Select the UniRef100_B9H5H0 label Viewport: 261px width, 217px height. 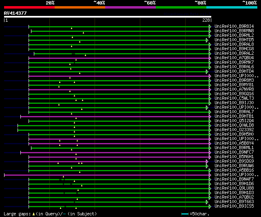[234, 134]
